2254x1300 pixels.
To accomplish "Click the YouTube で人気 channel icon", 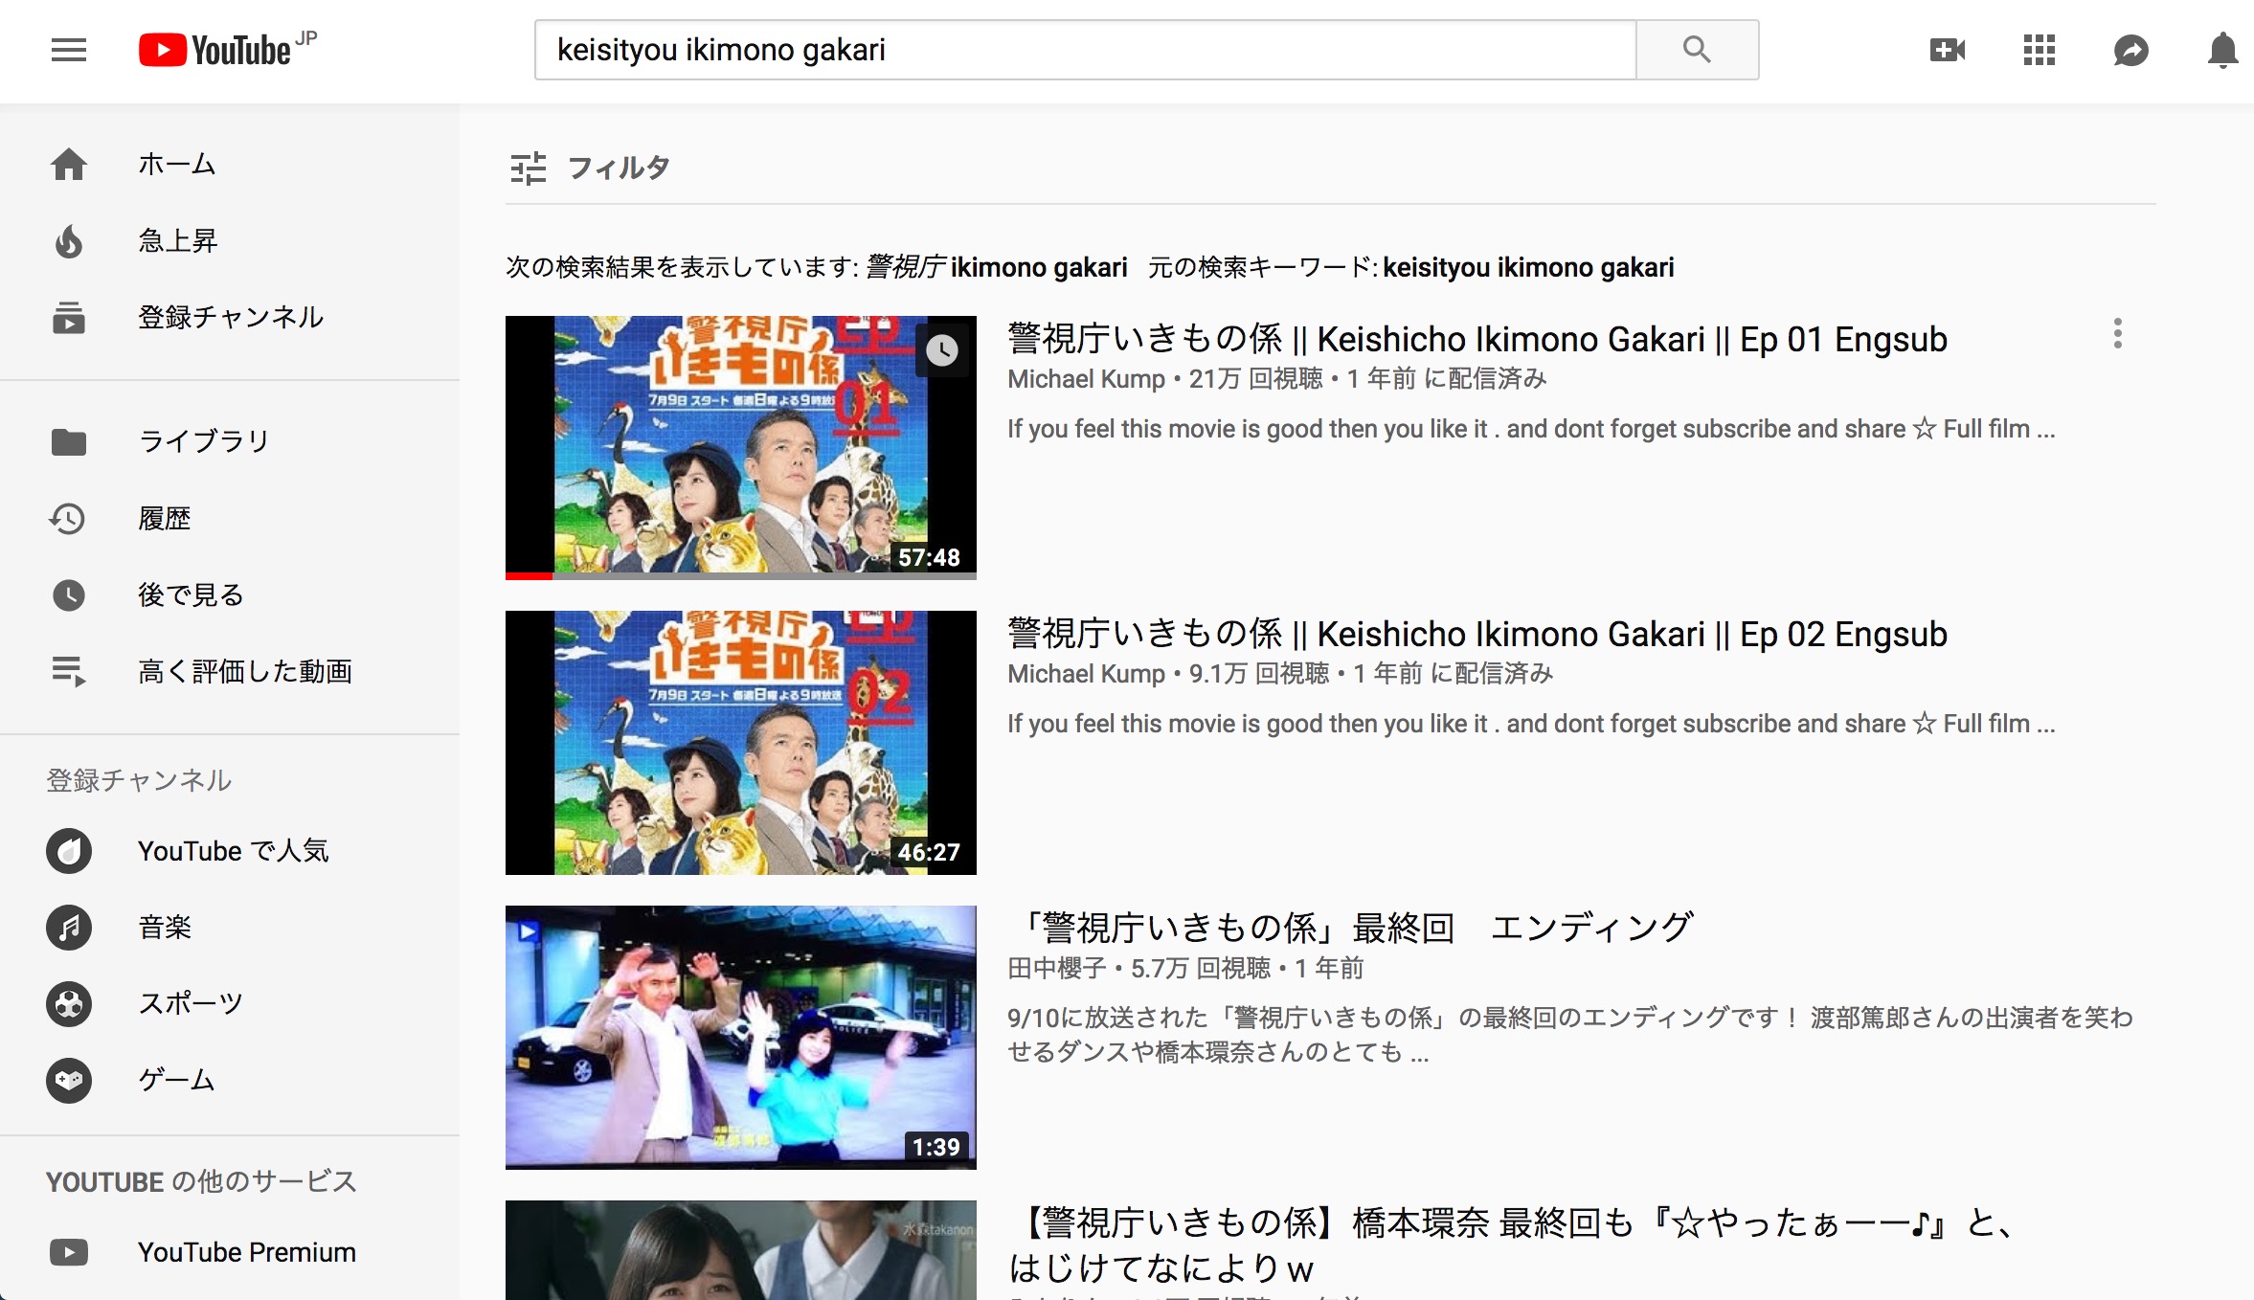I will pyautogui.click(x=69, y=851).
